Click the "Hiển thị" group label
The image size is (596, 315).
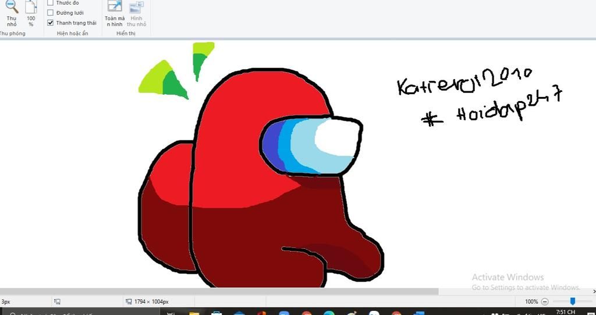(126, 33)
